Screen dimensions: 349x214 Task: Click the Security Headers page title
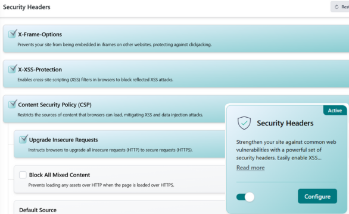tap(27, 7)
